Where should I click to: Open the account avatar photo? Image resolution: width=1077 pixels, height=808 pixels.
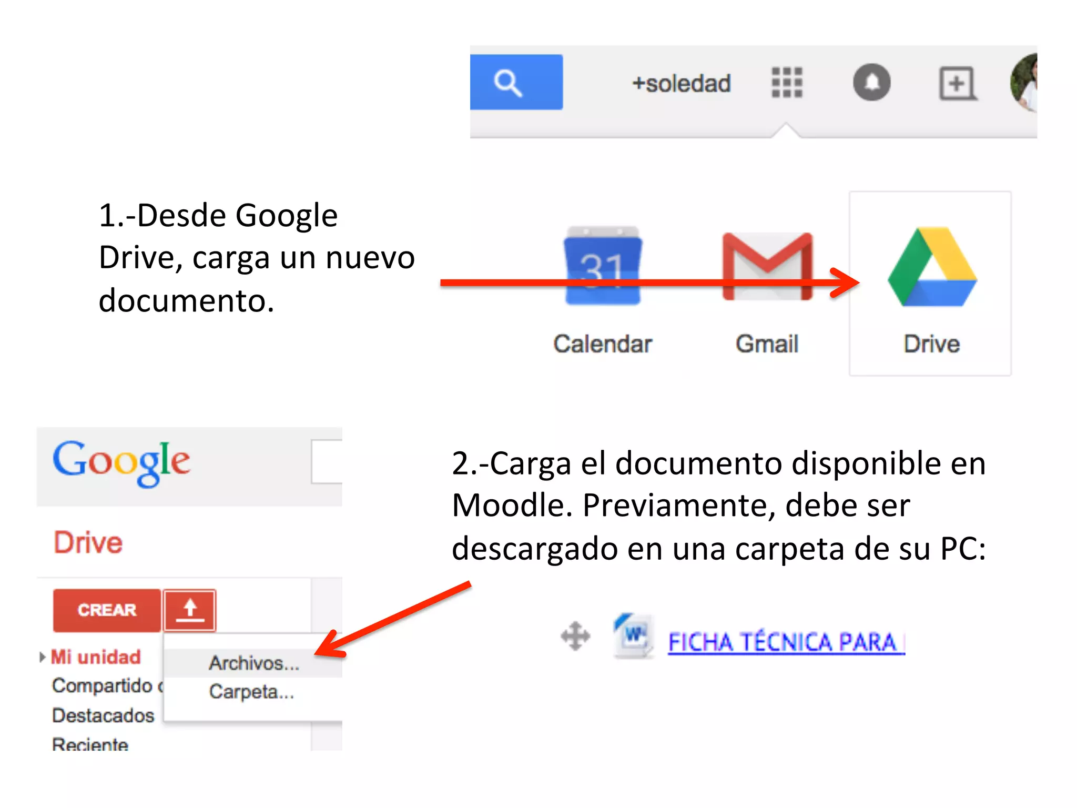coord(1024,83)
